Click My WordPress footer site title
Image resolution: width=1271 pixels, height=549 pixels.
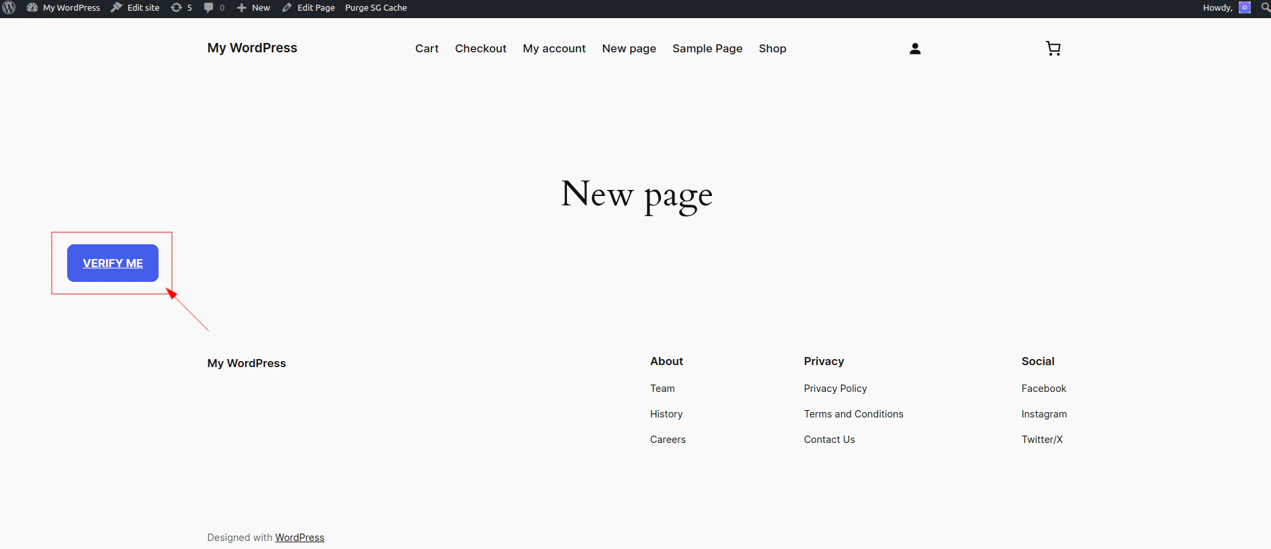[x=247, y=363]
